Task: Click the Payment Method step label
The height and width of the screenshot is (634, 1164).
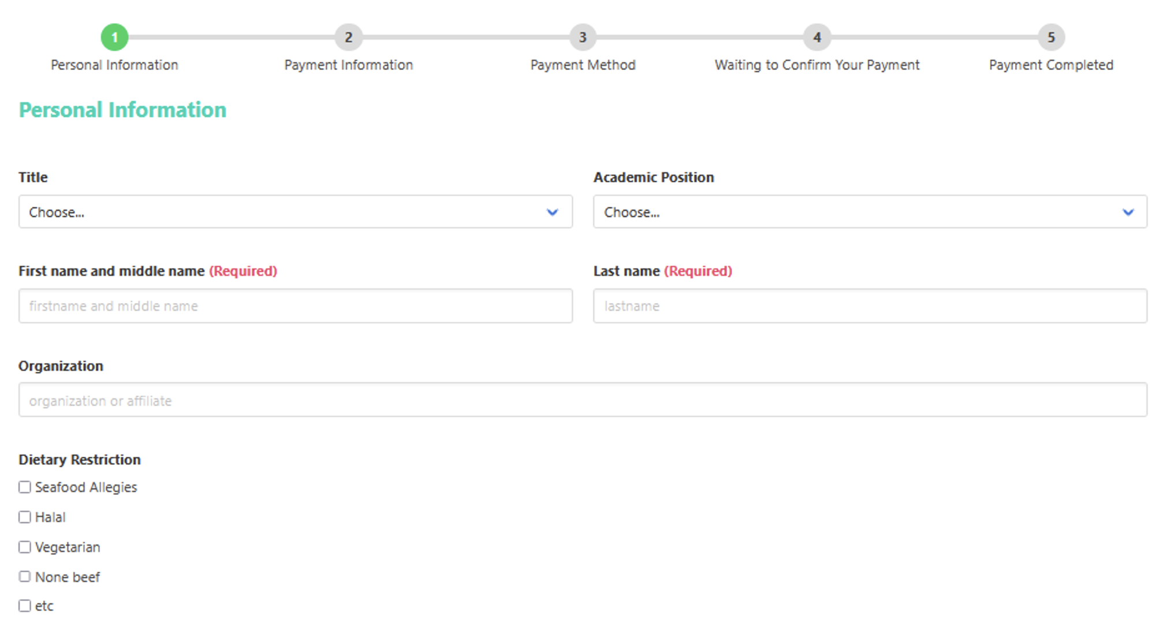Action: pos(583,65)
